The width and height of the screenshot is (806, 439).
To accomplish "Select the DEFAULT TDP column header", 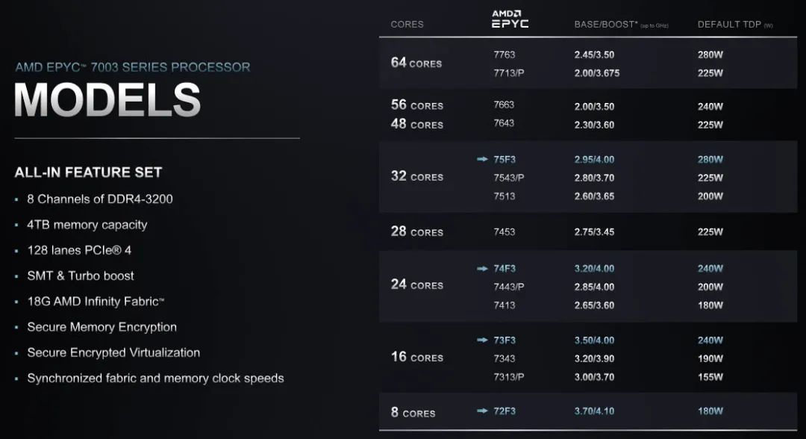I will (x=735, y=25).
